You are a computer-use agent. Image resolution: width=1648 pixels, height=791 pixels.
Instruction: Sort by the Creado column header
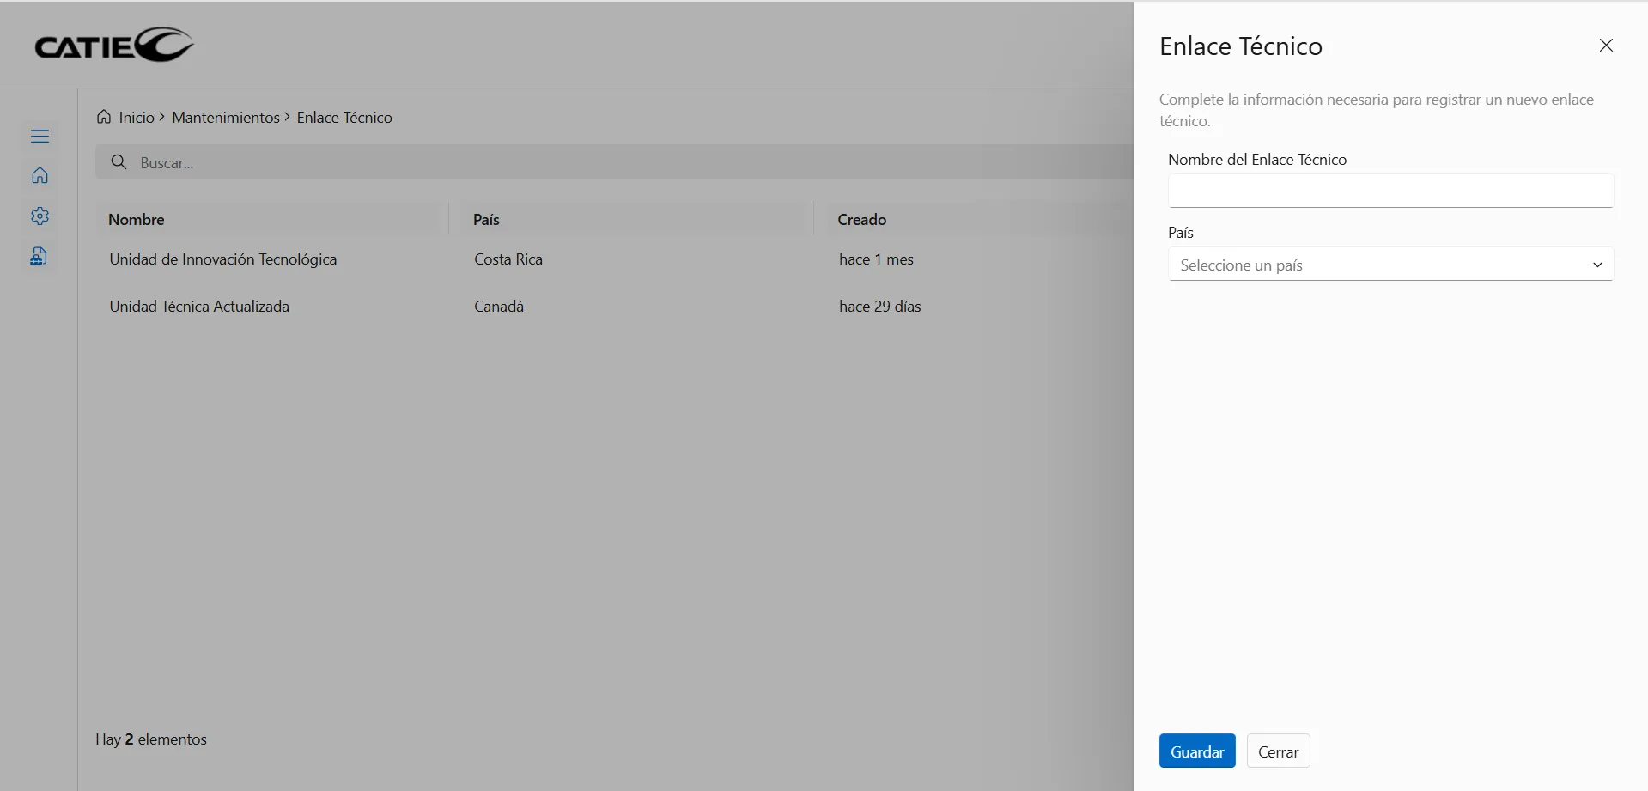861,220
